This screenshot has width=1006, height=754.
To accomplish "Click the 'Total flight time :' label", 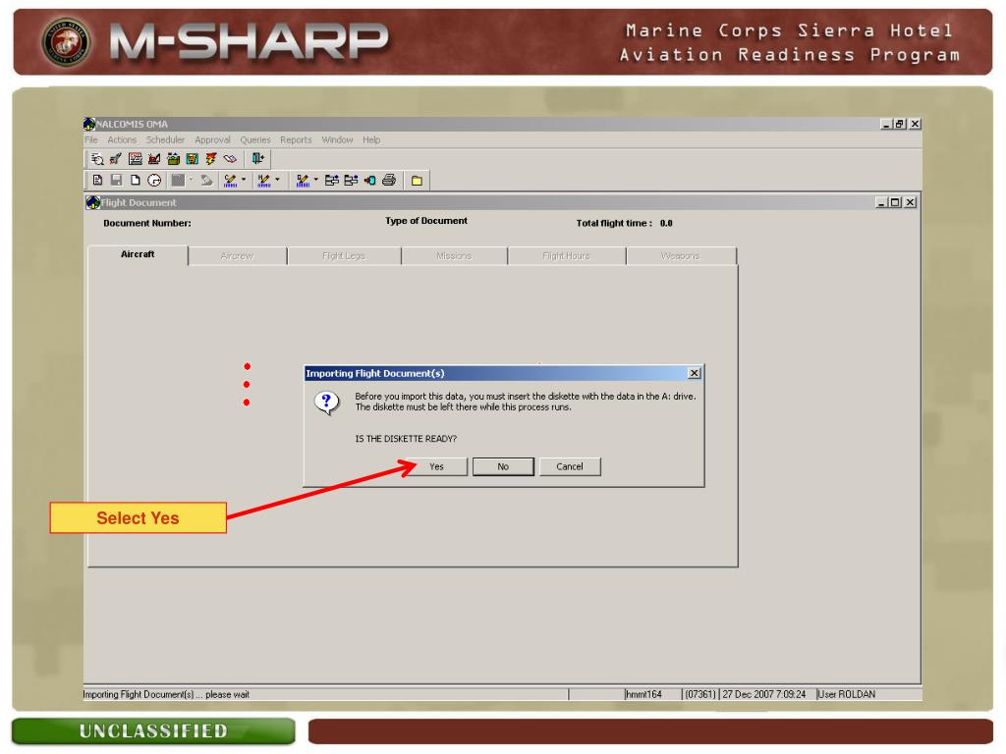I will point(614,223).
